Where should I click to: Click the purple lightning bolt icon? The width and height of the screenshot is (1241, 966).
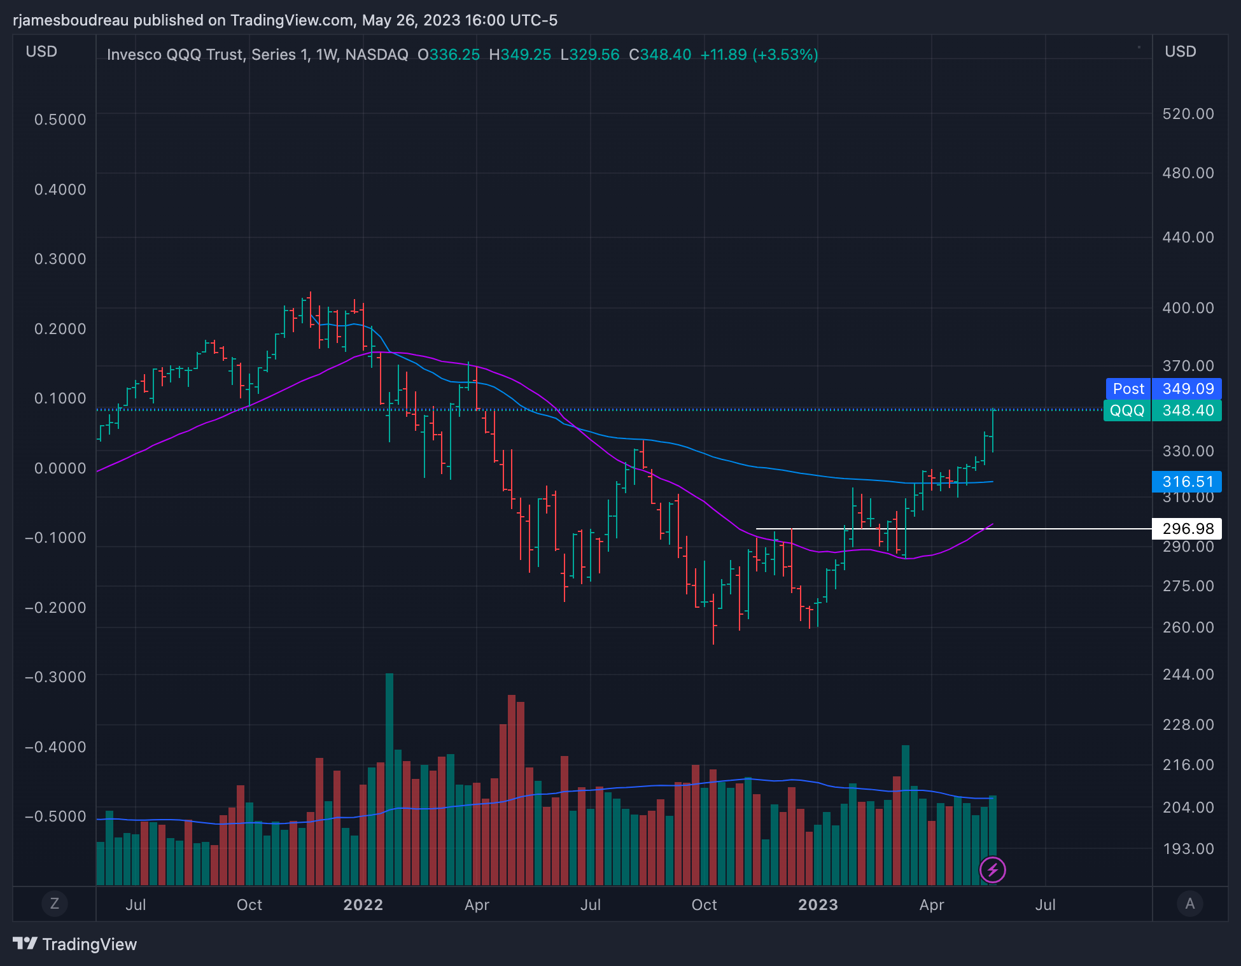click(x=992, y=869)
